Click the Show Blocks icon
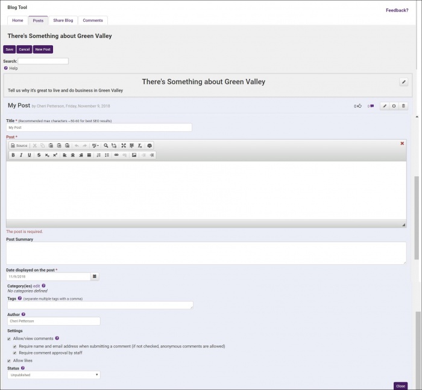Viewport: 422px width, 390px height. [131, 146]
